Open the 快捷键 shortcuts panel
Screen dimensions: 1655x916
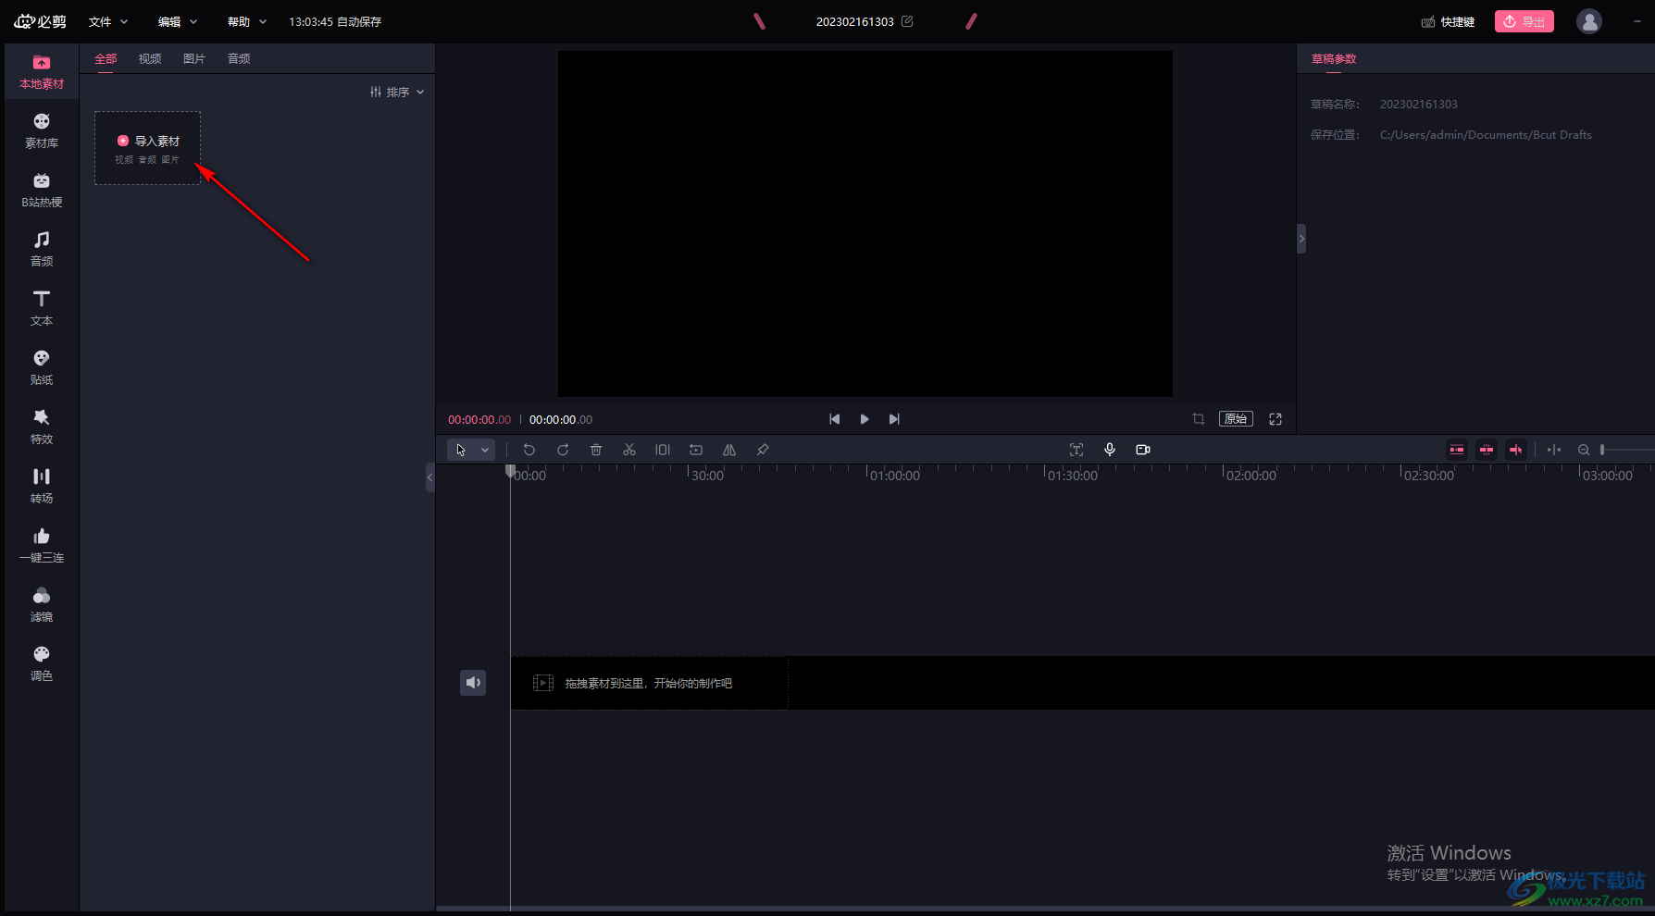click(x=1449, y=21)
